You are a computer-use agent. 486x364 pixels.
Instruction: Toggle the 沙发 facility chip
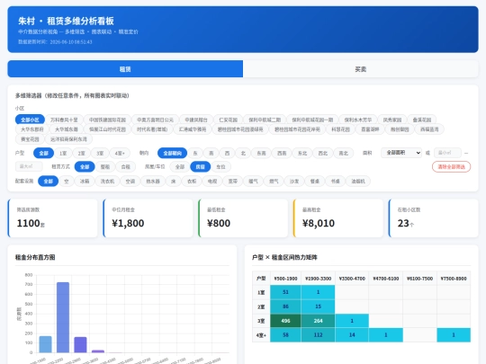294,181
